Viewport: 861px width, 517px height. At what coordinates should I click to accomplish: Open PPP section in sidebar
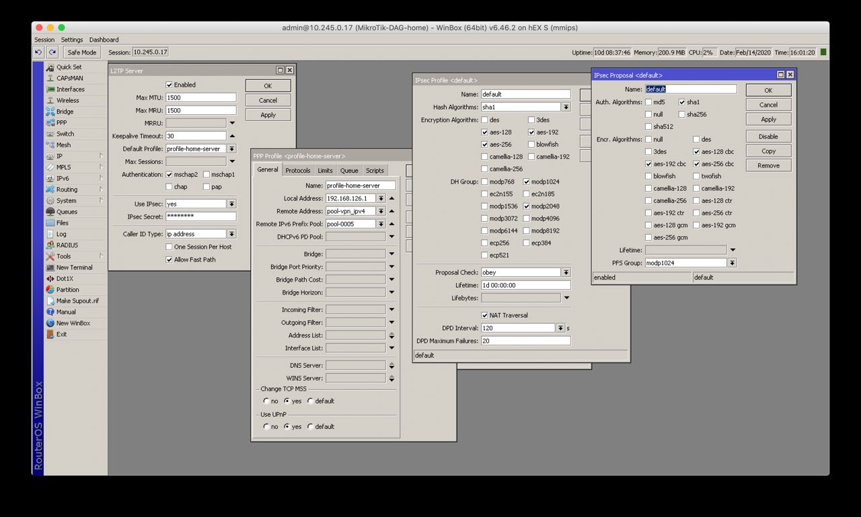point(61,123)
